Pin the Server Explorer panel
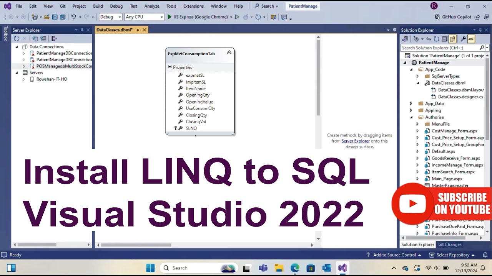Image resolution: width=492 pixels, height=276 pixels. click(82, 30)
